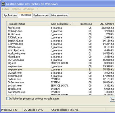
Task: Sort by Nom de l'utilisateur column
Action: [x=61, y=24]
